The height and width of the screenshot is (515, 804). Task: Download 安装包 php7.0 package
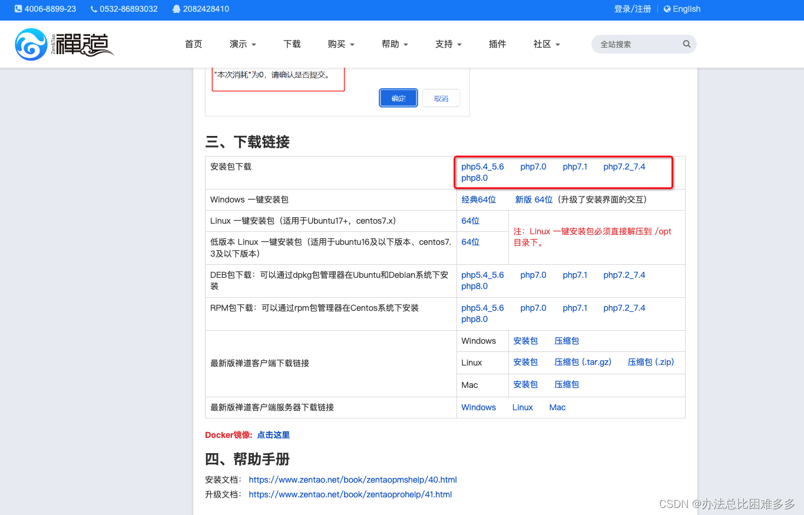(x=533, y=167)
